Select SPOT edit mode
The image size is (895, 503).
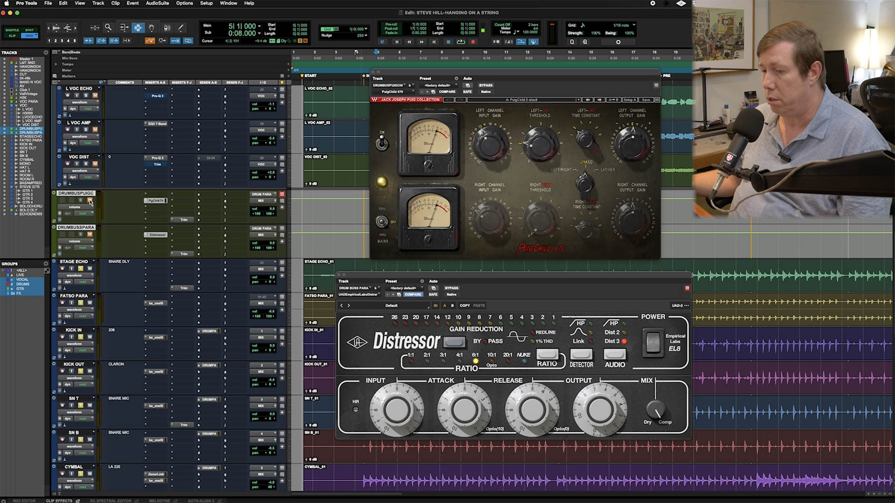pos(29,30)
